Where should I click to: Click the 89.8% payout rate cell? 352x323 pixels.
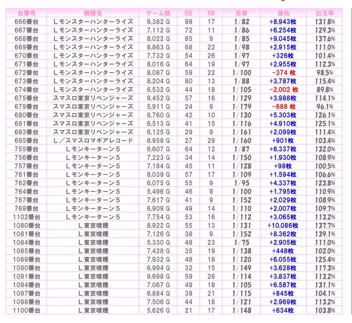coord(325,89)
